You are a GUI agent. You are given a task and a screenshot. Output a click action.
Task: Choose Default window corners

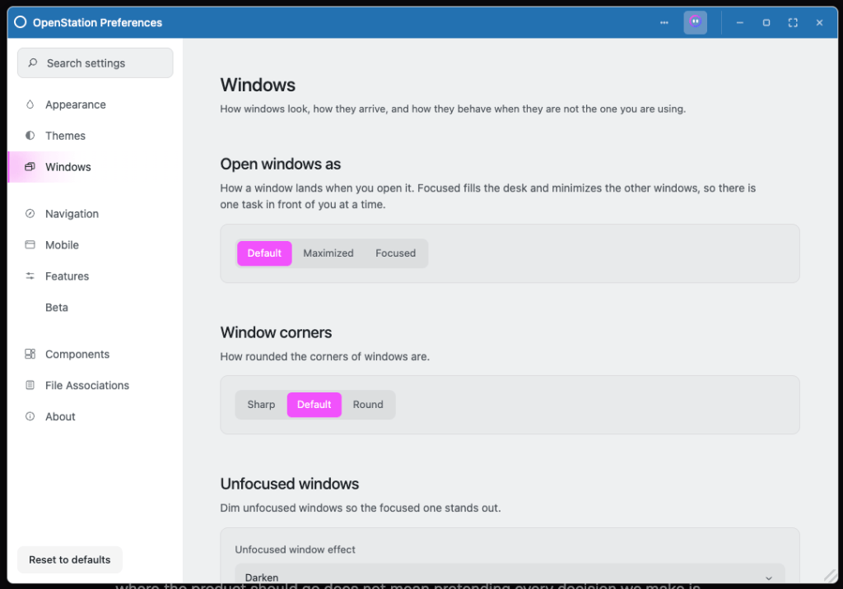[314, 405]
